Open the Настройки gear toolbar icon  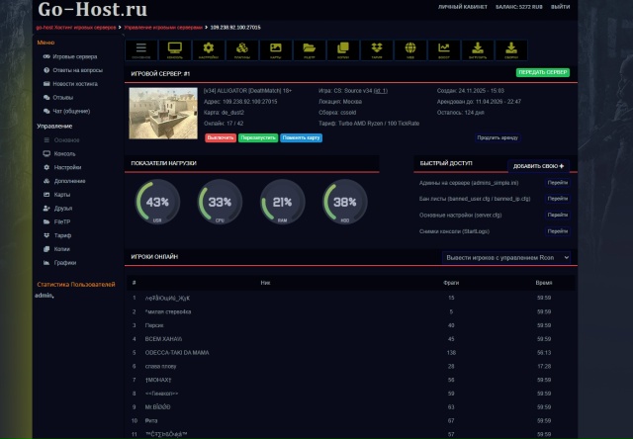click(209, 50)
